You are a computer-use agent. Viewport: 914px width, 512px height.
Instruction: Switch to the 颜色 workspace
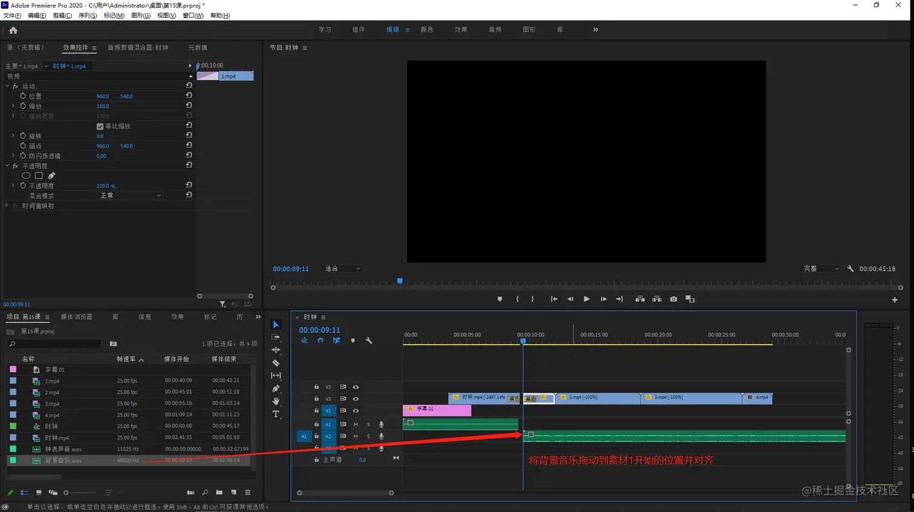tap(427, 30)
